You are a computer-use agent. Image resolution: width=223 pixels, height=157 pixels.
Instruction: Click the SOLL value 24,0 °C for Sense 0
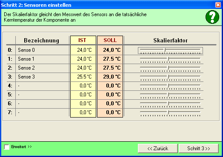point(112,50)
